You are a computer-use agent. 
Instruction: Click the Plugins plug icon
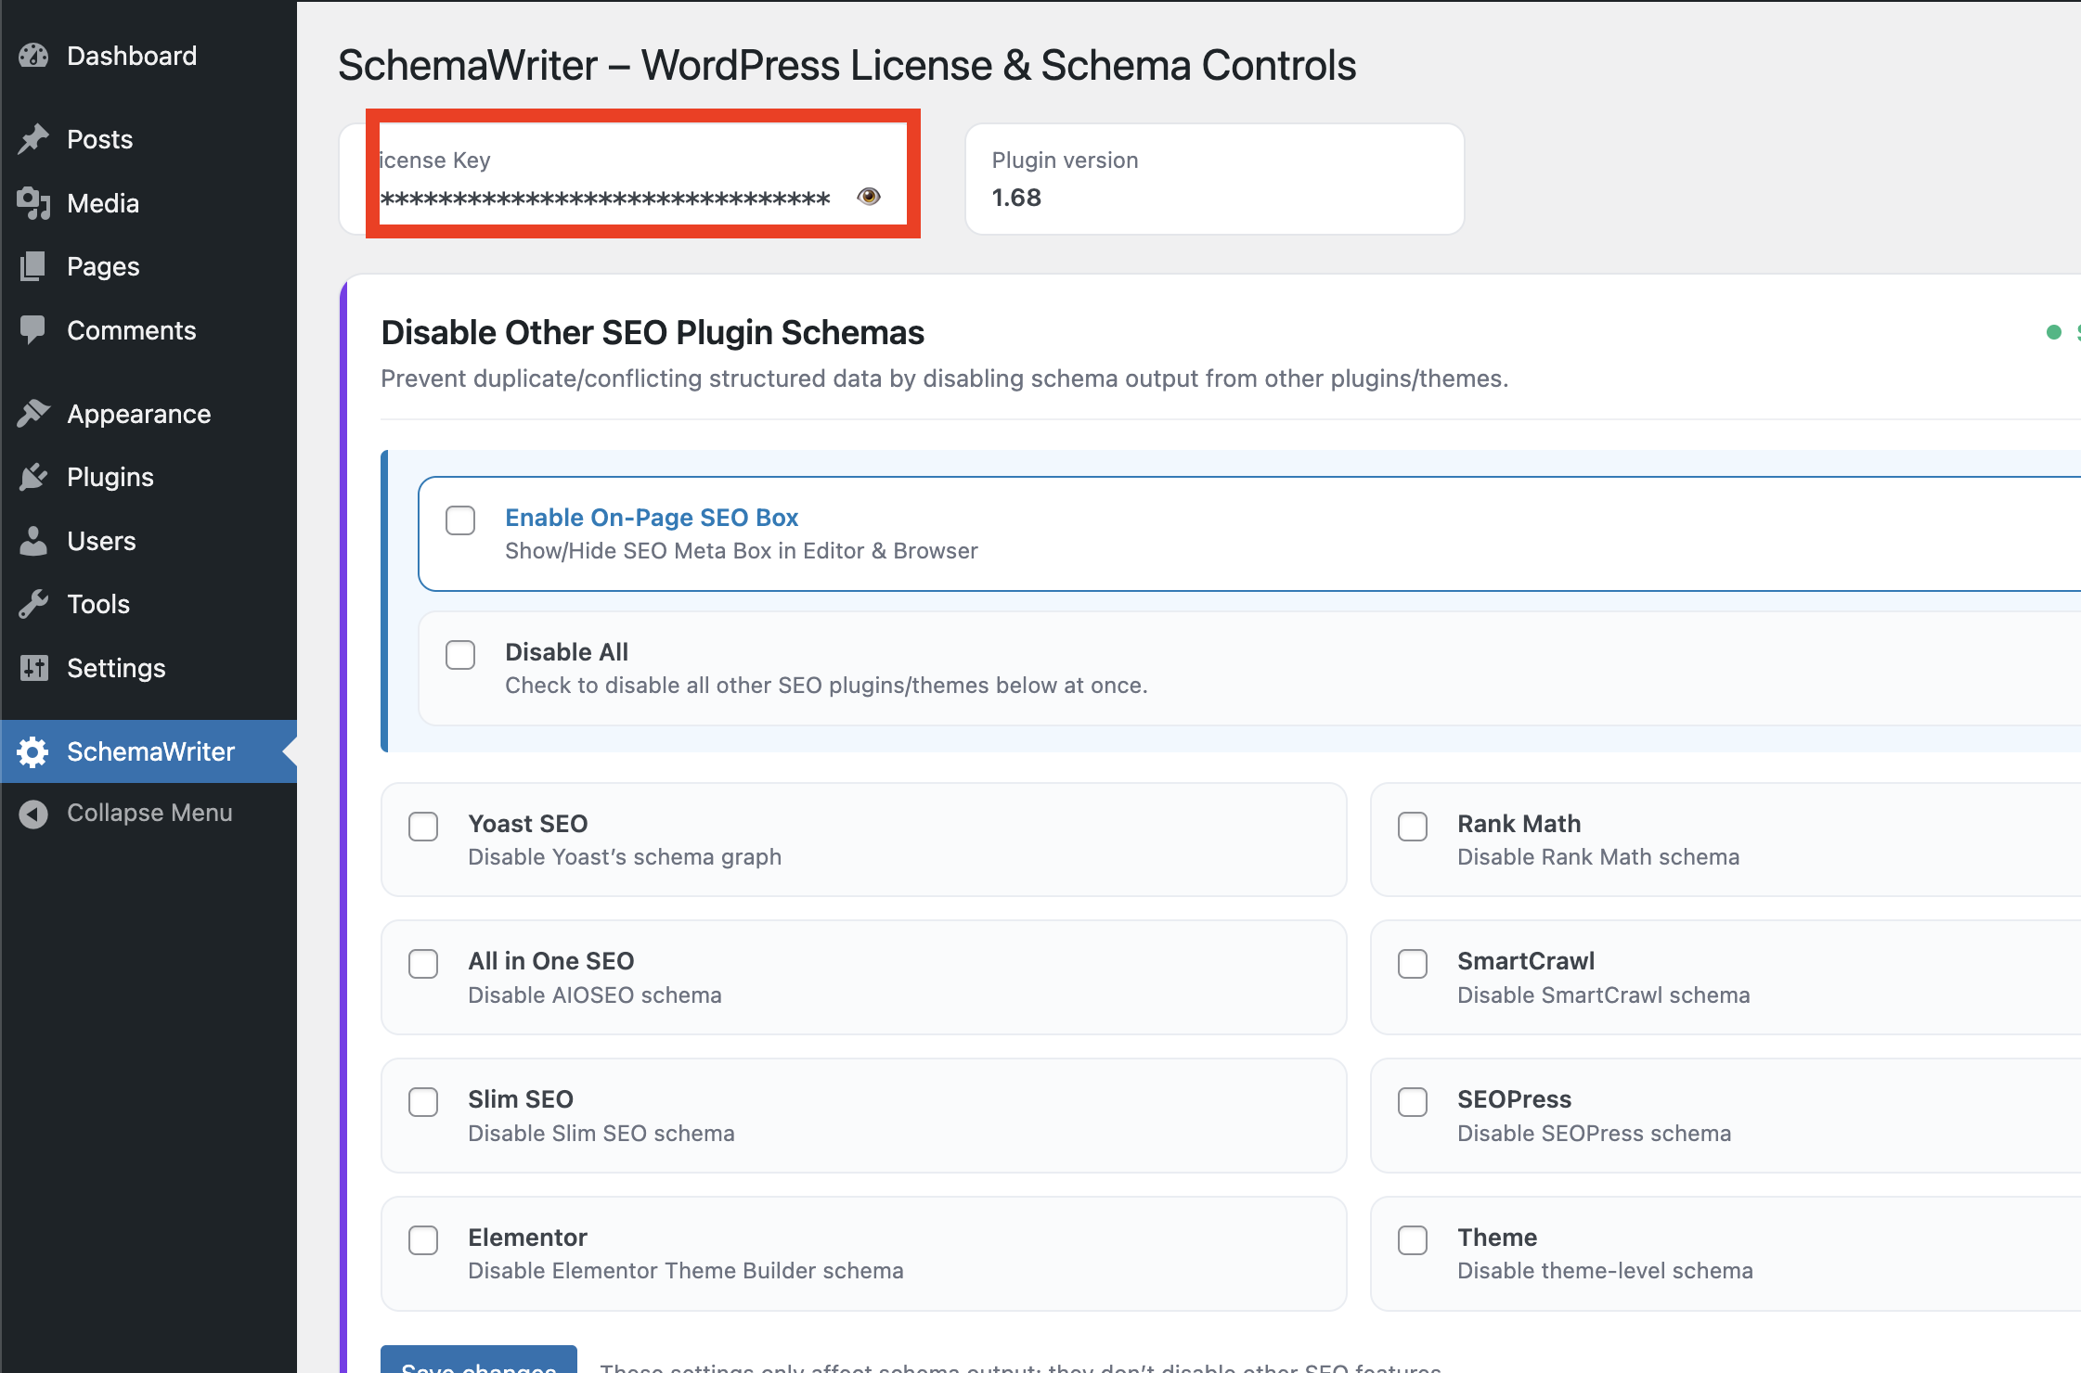(x=33, y=477)
